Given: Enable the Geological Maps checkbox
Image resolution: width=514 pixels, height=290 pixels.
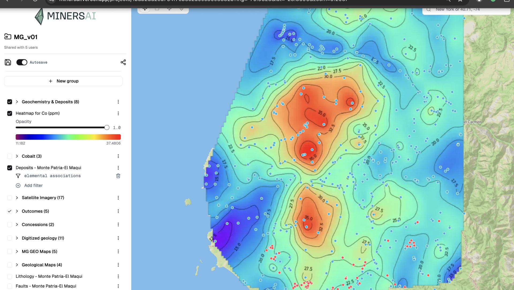Looking at the screenshot, I should [10, 265].
